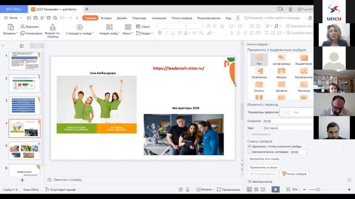This screenshot has height=199, width=355.
Task: Expand more ribbon tabs chevron
Action: [238, 18]
